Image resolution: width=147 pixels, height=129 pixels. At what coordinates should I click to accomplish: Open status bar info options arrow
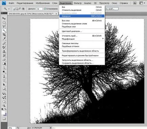click(51, 128)
